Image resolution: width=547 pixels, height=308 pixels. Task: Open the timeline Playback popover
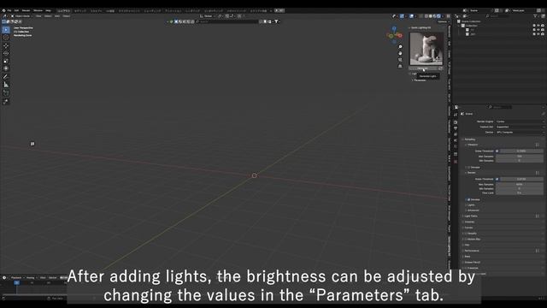[x=16, y=277]
